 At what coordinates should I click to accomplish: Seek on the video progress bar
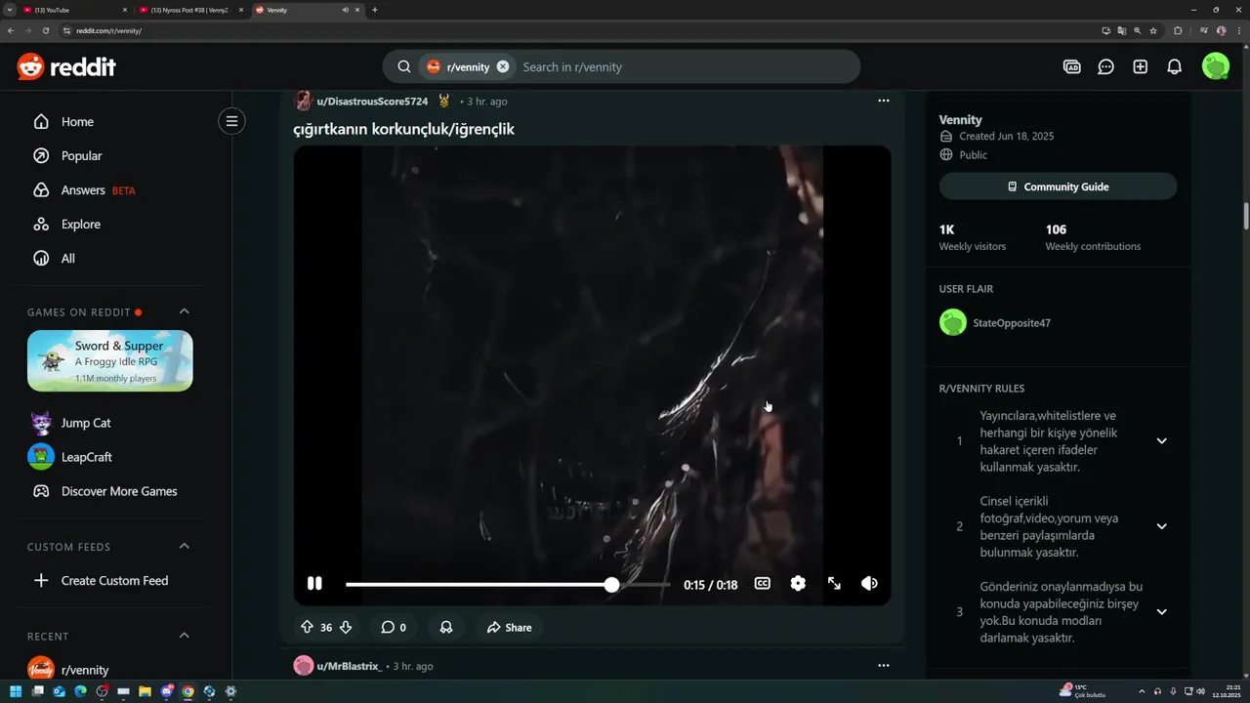[508, 585]
